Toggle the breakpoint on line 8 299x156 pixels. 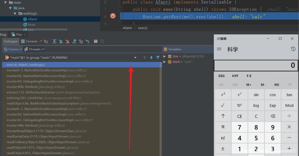pos(113,16)
